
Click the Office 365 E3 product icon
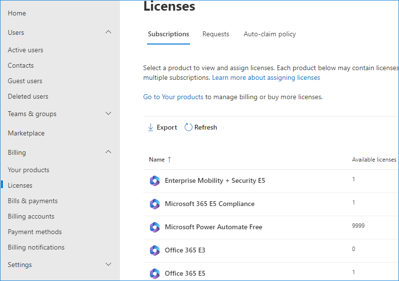coord(154,251)
